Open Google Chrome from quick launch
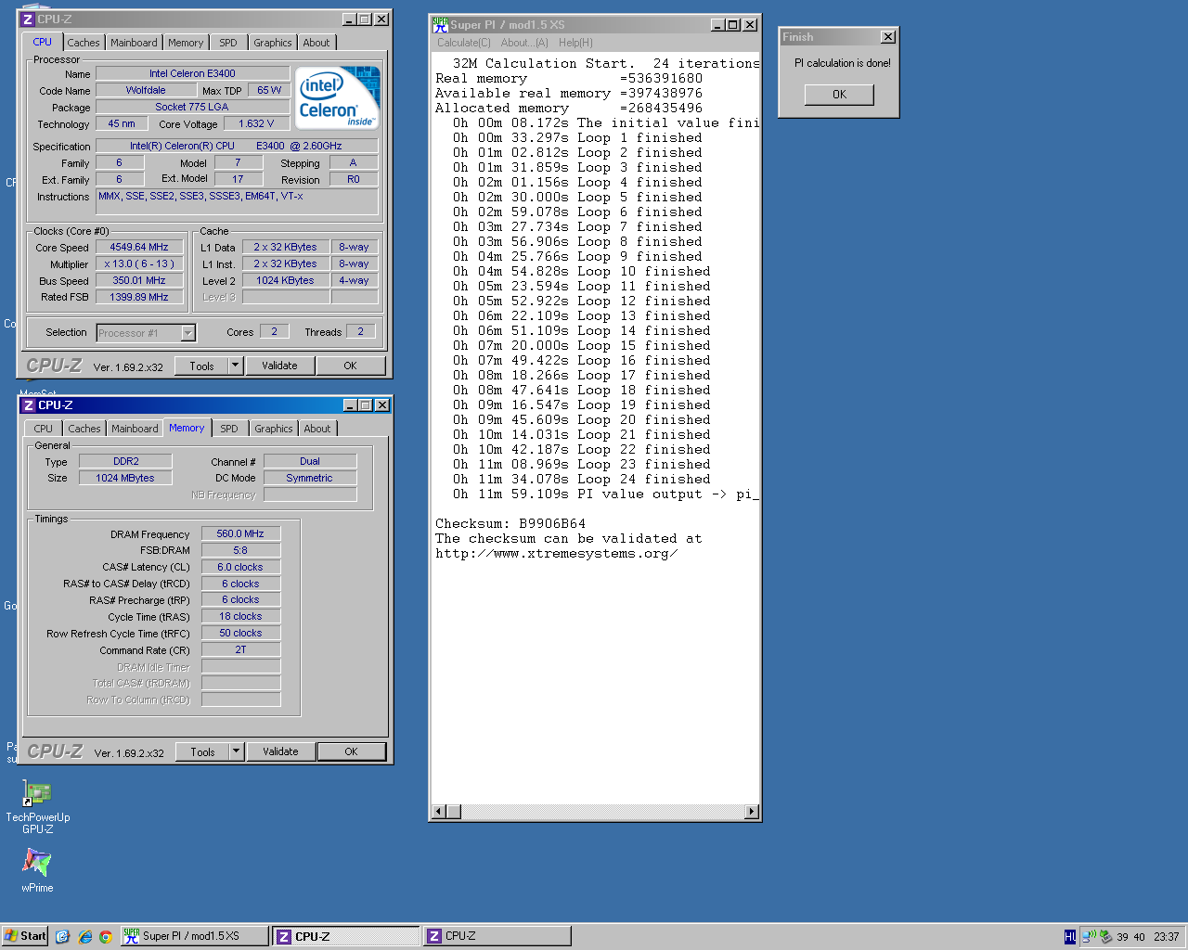 click(x=106, y=936)
